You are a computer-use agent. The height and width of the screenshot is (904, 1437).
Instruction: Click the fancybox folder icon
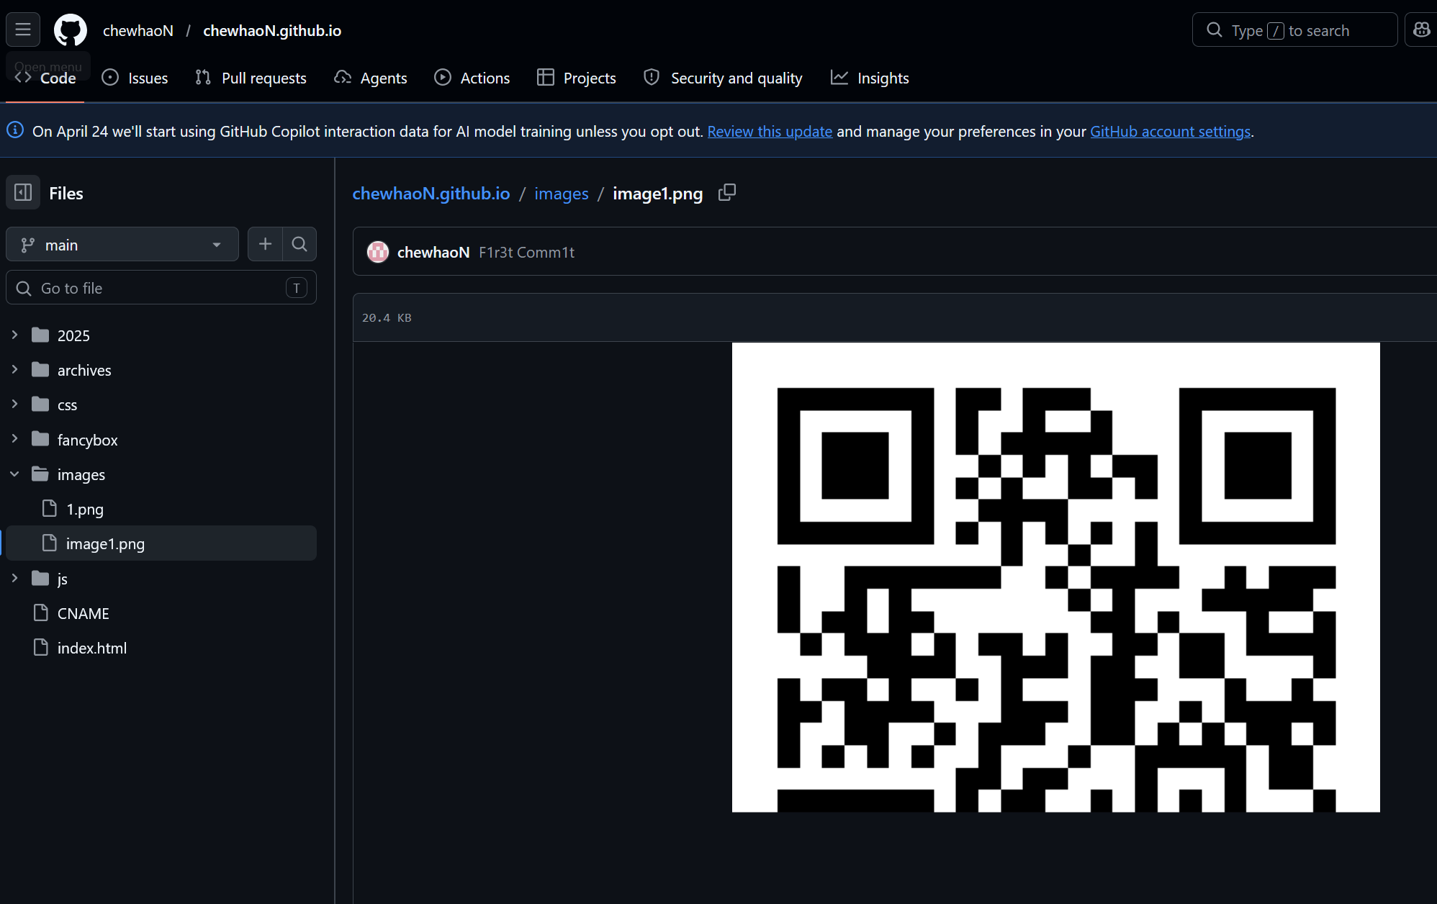coord(40,439)
